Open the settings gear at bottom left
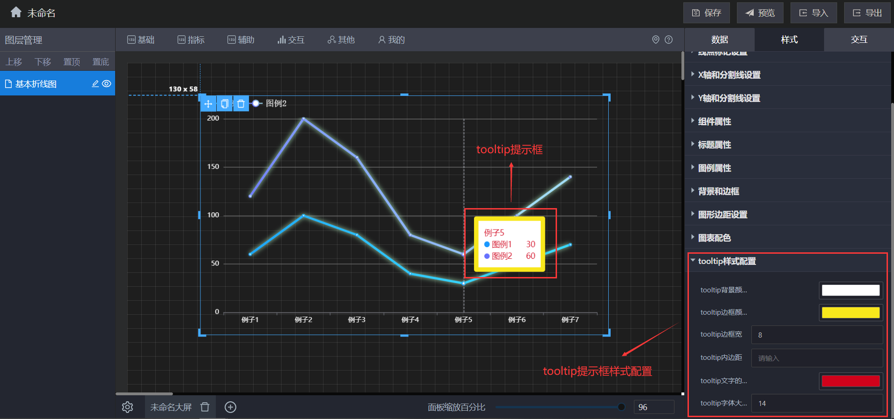894x419 pixels. pyautogui.click(x=127, y=407)
